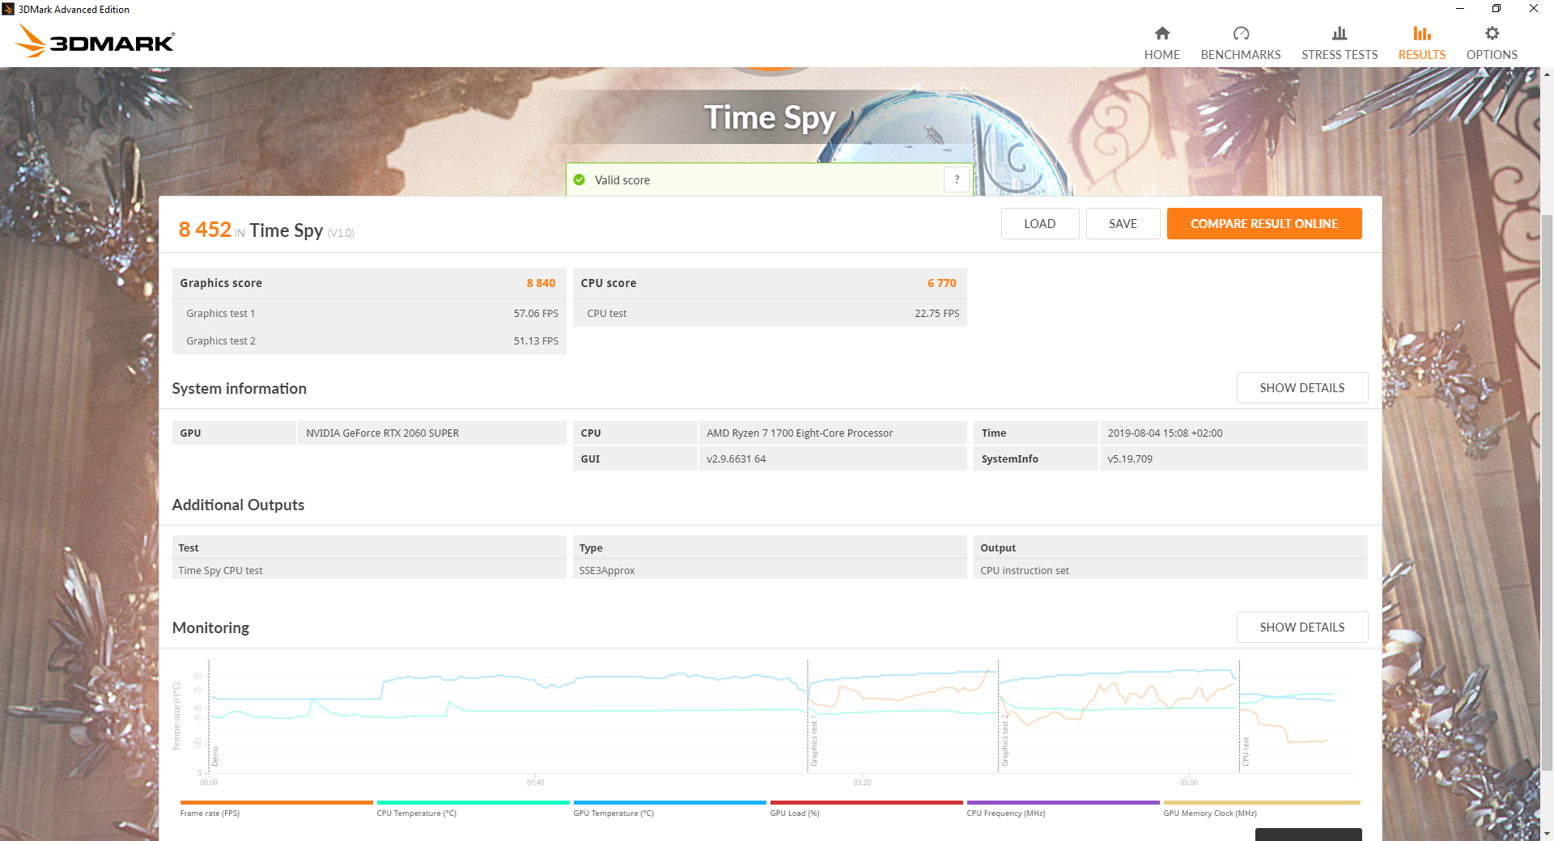Screen dimensions: 1554x841
Task: Click SystemInfo version v5.19.709
Action: (1129, 459)
